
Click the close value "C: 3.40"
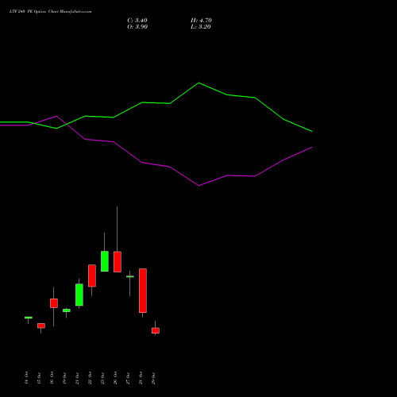(137, 21)
